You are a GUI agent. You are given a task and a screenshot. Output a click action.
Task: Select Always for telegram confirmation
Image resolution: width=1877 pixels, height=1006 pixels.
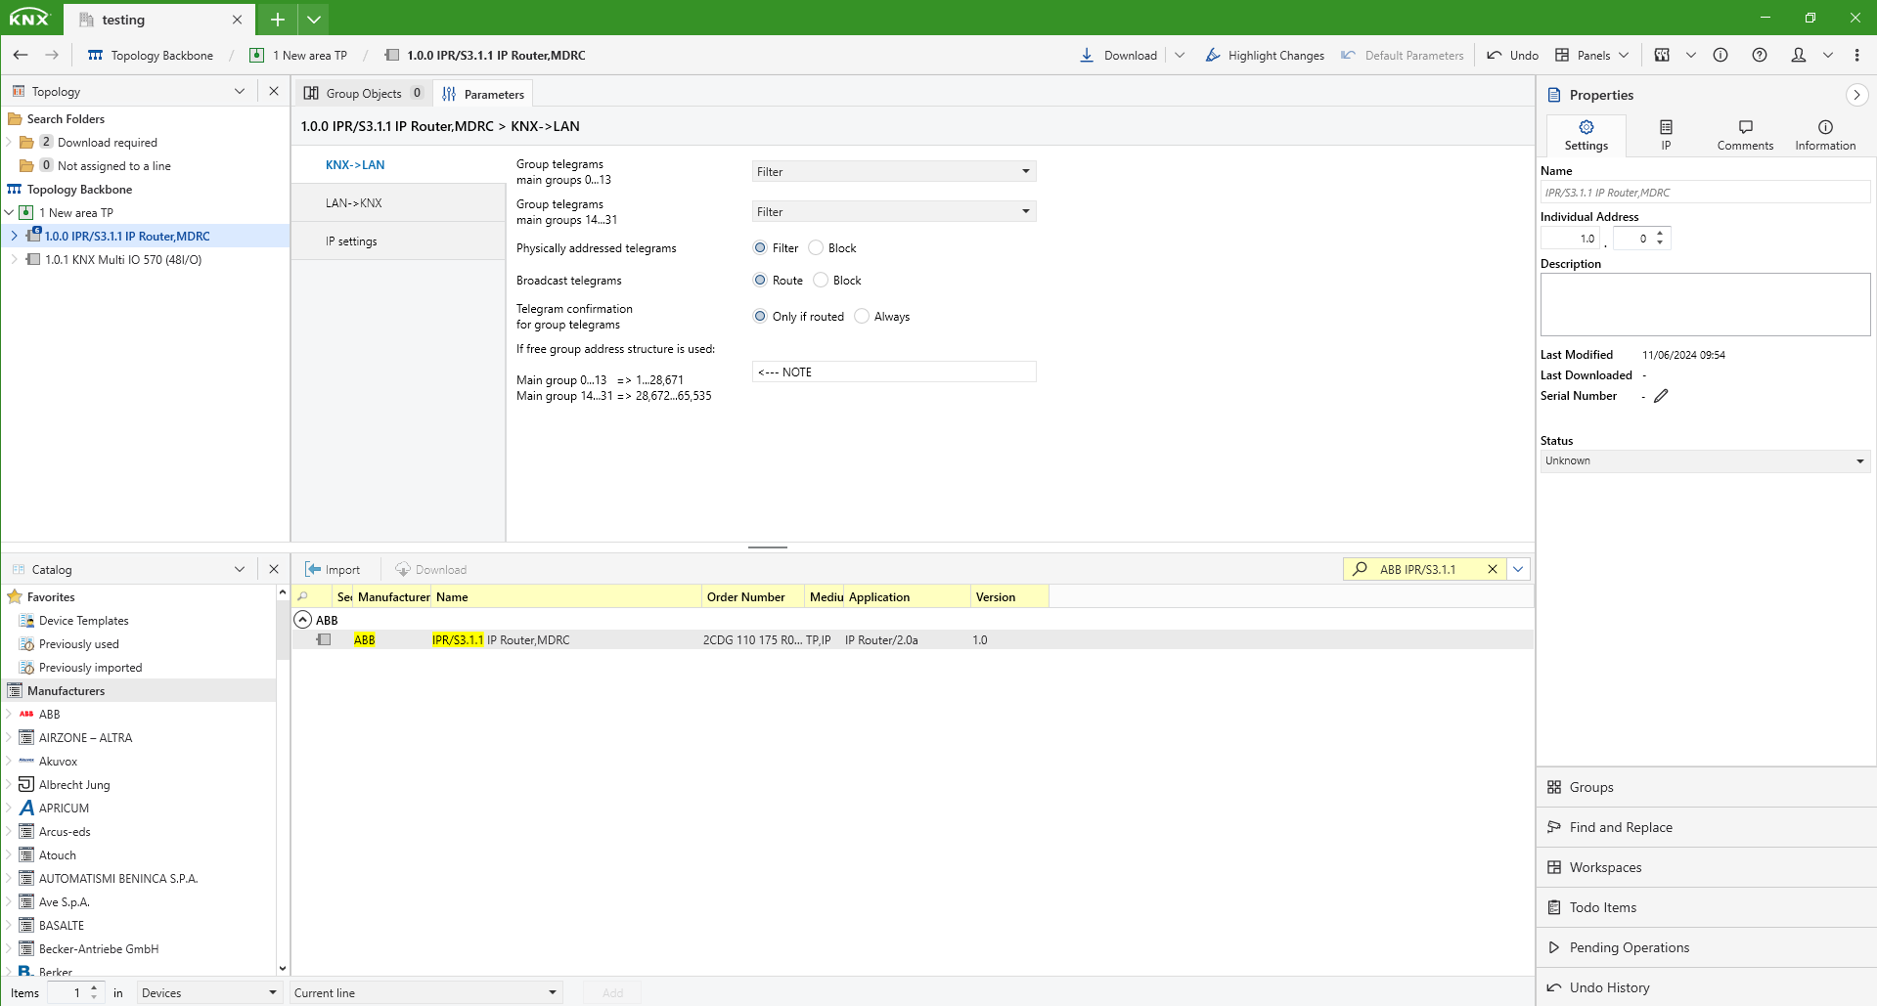(x=862, y=317)
